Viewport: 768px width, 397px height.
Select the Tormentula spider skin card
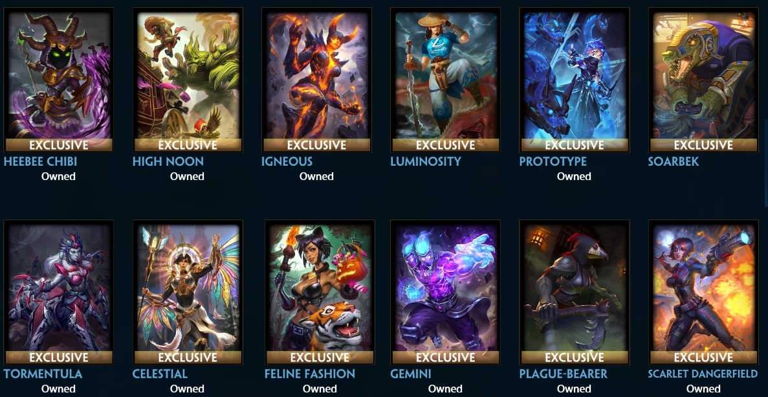[x=59, y=292]
